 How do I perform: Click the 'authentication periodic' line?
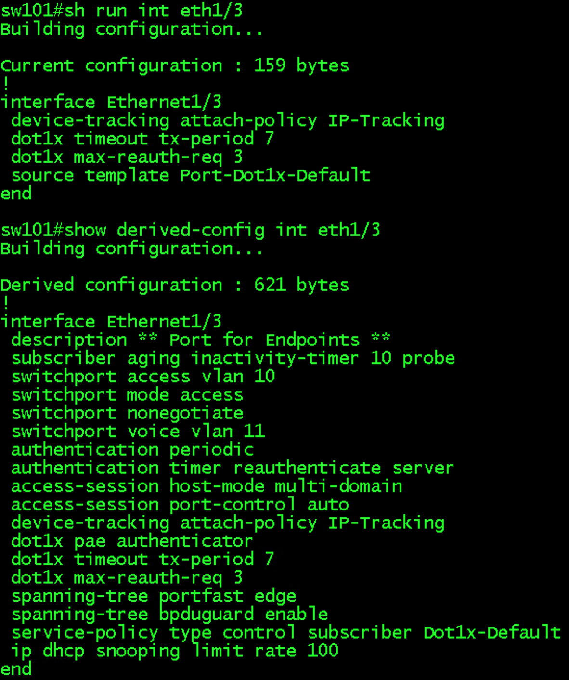pyautogui.click(x=132, y=450)
